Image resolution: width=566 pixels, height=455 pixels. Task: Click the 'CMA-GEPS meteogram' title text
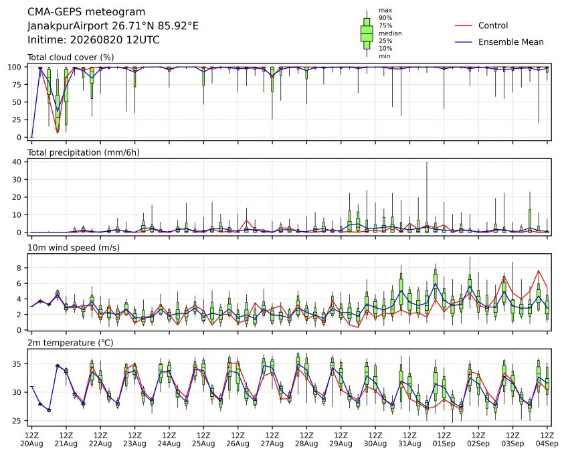[x=86, y=12]
